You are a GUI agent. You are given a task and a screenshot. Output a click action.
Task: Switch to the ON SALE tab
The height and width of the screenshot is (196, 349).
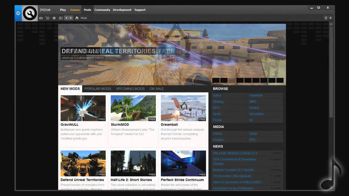click(157, 89)
